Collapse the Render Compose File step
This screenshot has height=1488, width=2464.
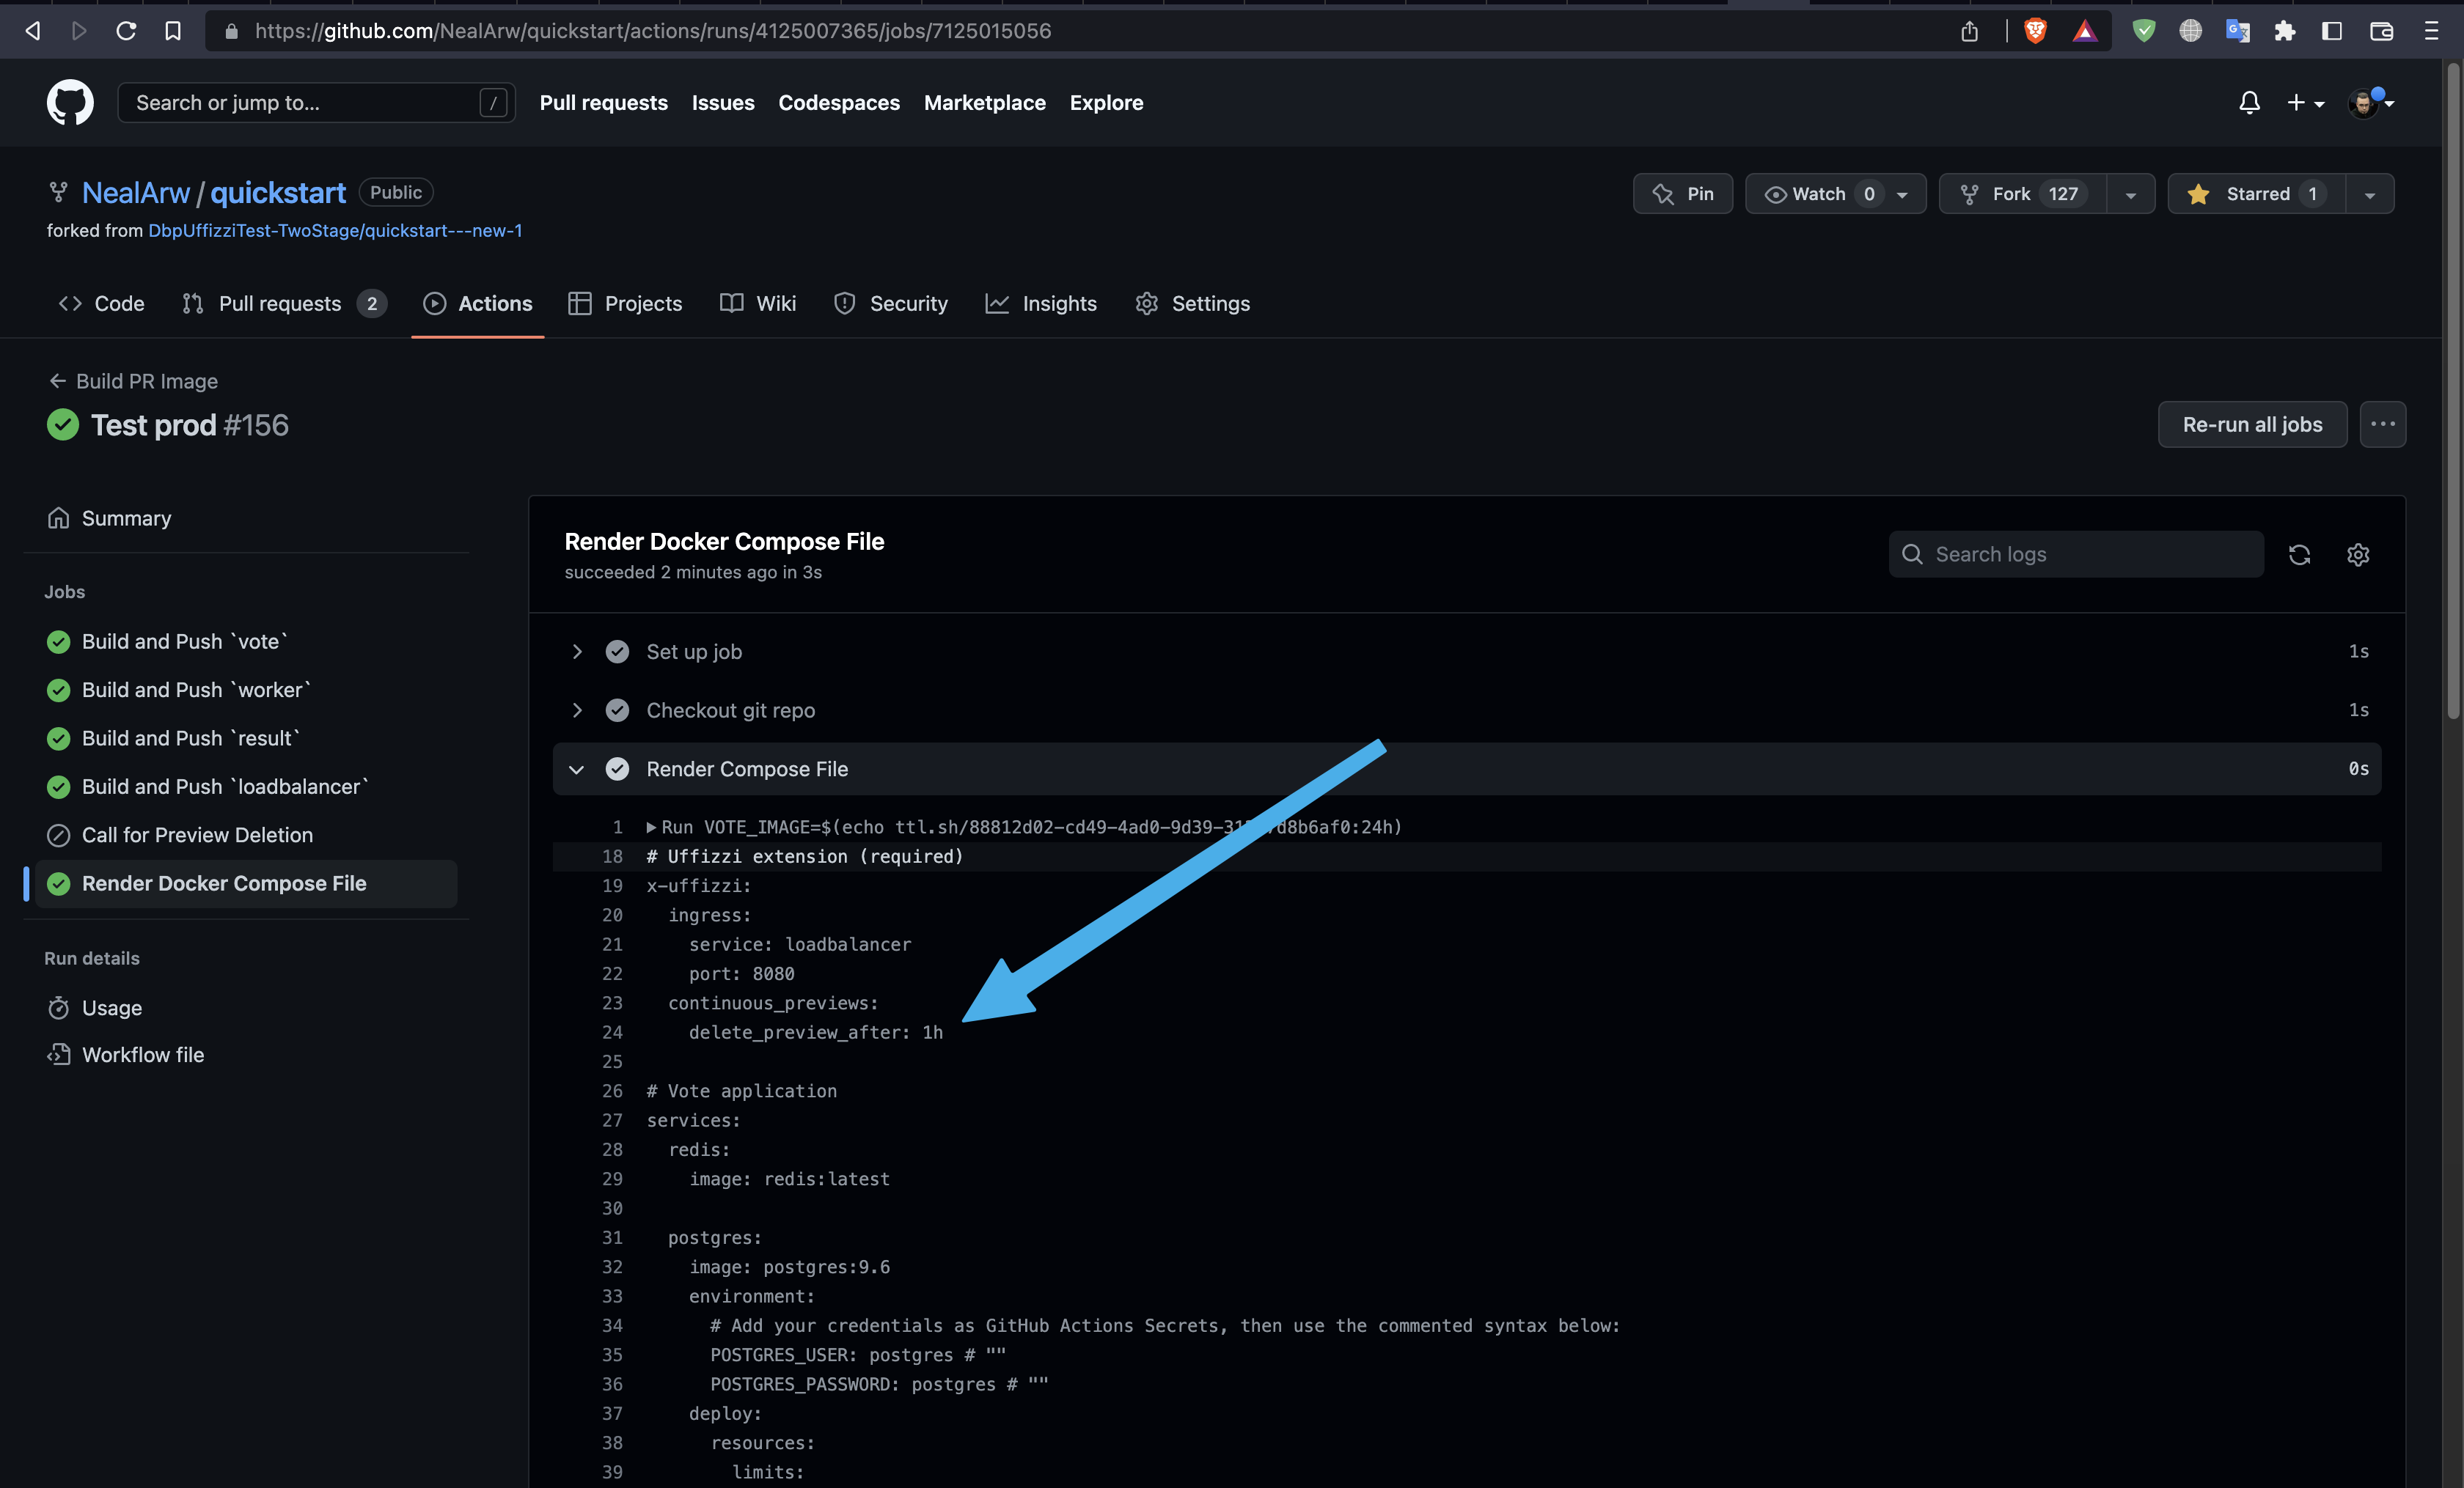(576, 770)
